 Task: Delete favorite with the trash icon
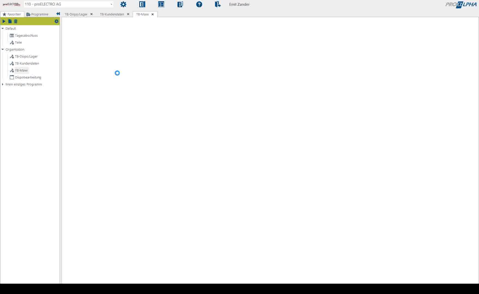(x=16, y=21)
